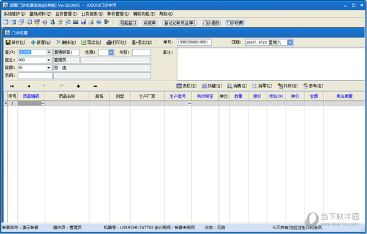This screenshot has height=234, width=367.
Task: Close the form with 退出(E)
Action: (142, 42)
